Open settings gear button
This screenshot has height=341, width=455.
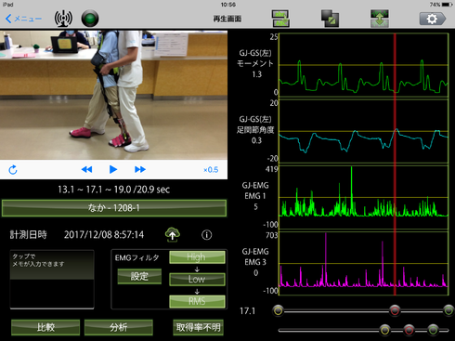433,19
